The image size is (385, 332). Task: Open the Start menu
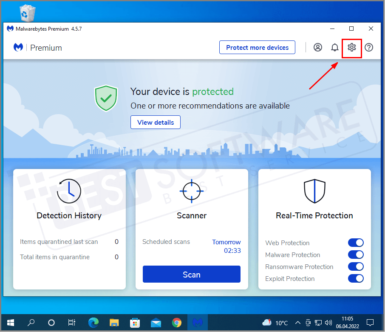tap(10, 322)
